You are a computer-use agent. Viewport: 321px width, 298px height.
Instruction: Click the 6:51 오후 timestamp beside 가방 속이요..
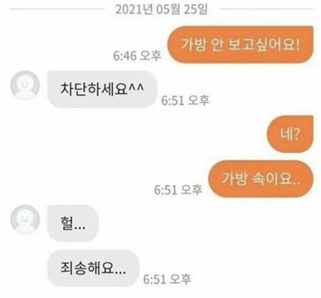(179, 190)
